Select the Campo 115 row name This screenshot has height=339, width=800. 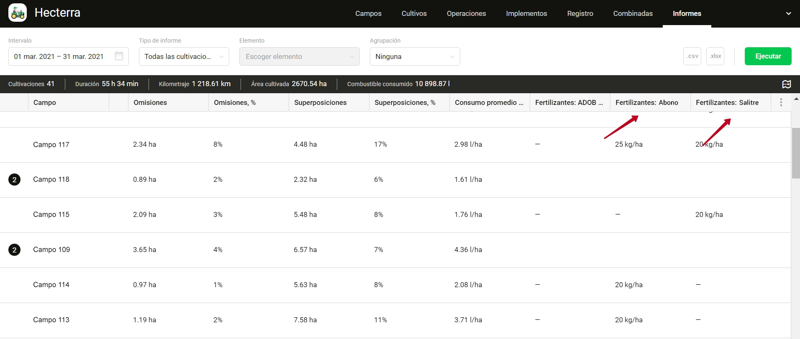(51, 214)
